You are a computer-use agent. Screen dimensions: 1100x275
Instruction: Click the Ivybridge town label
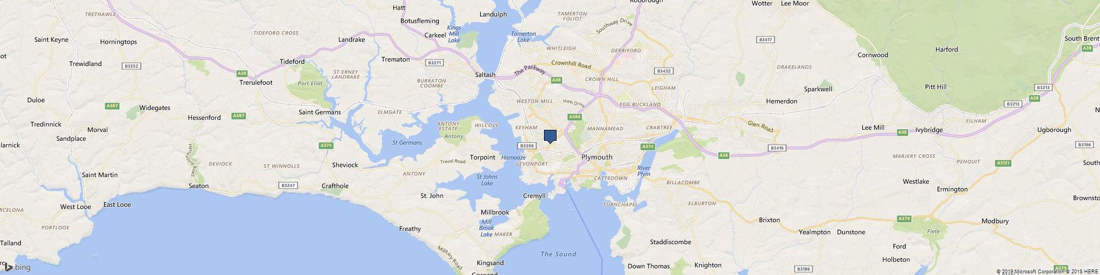pyautogui.click(x=929, y=130)
